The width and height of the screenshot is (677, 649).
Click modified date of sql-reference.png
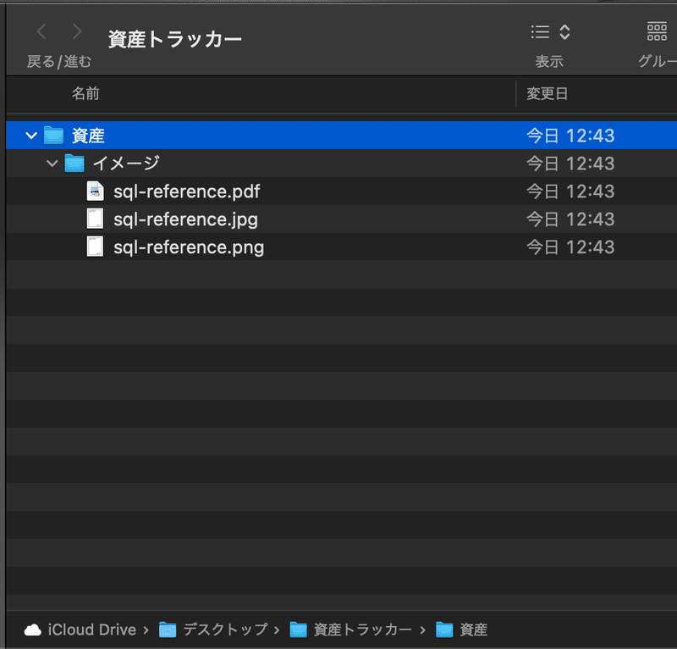click(570, 247)
